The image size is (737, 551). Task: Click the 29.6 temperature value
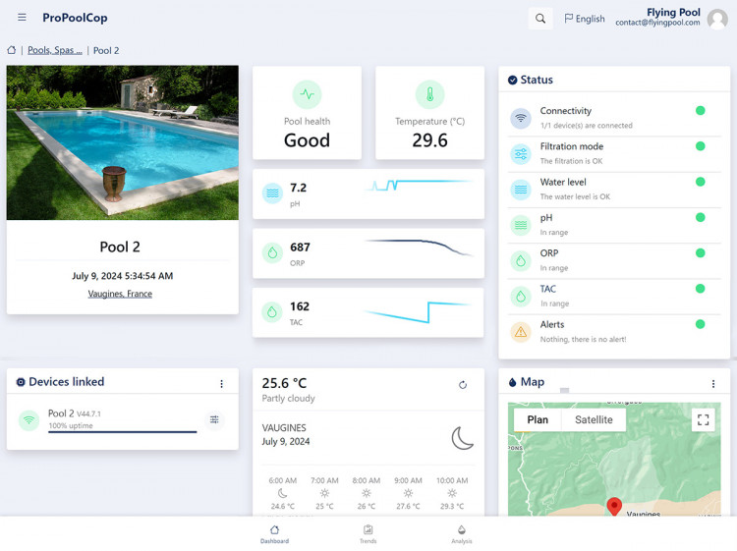(429, 140)
